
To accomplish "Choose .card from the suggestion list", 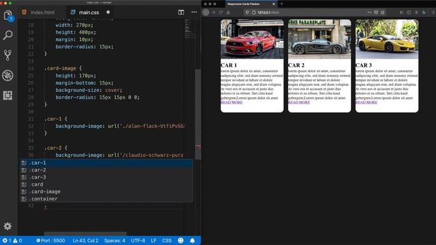I will coord(106,184).
